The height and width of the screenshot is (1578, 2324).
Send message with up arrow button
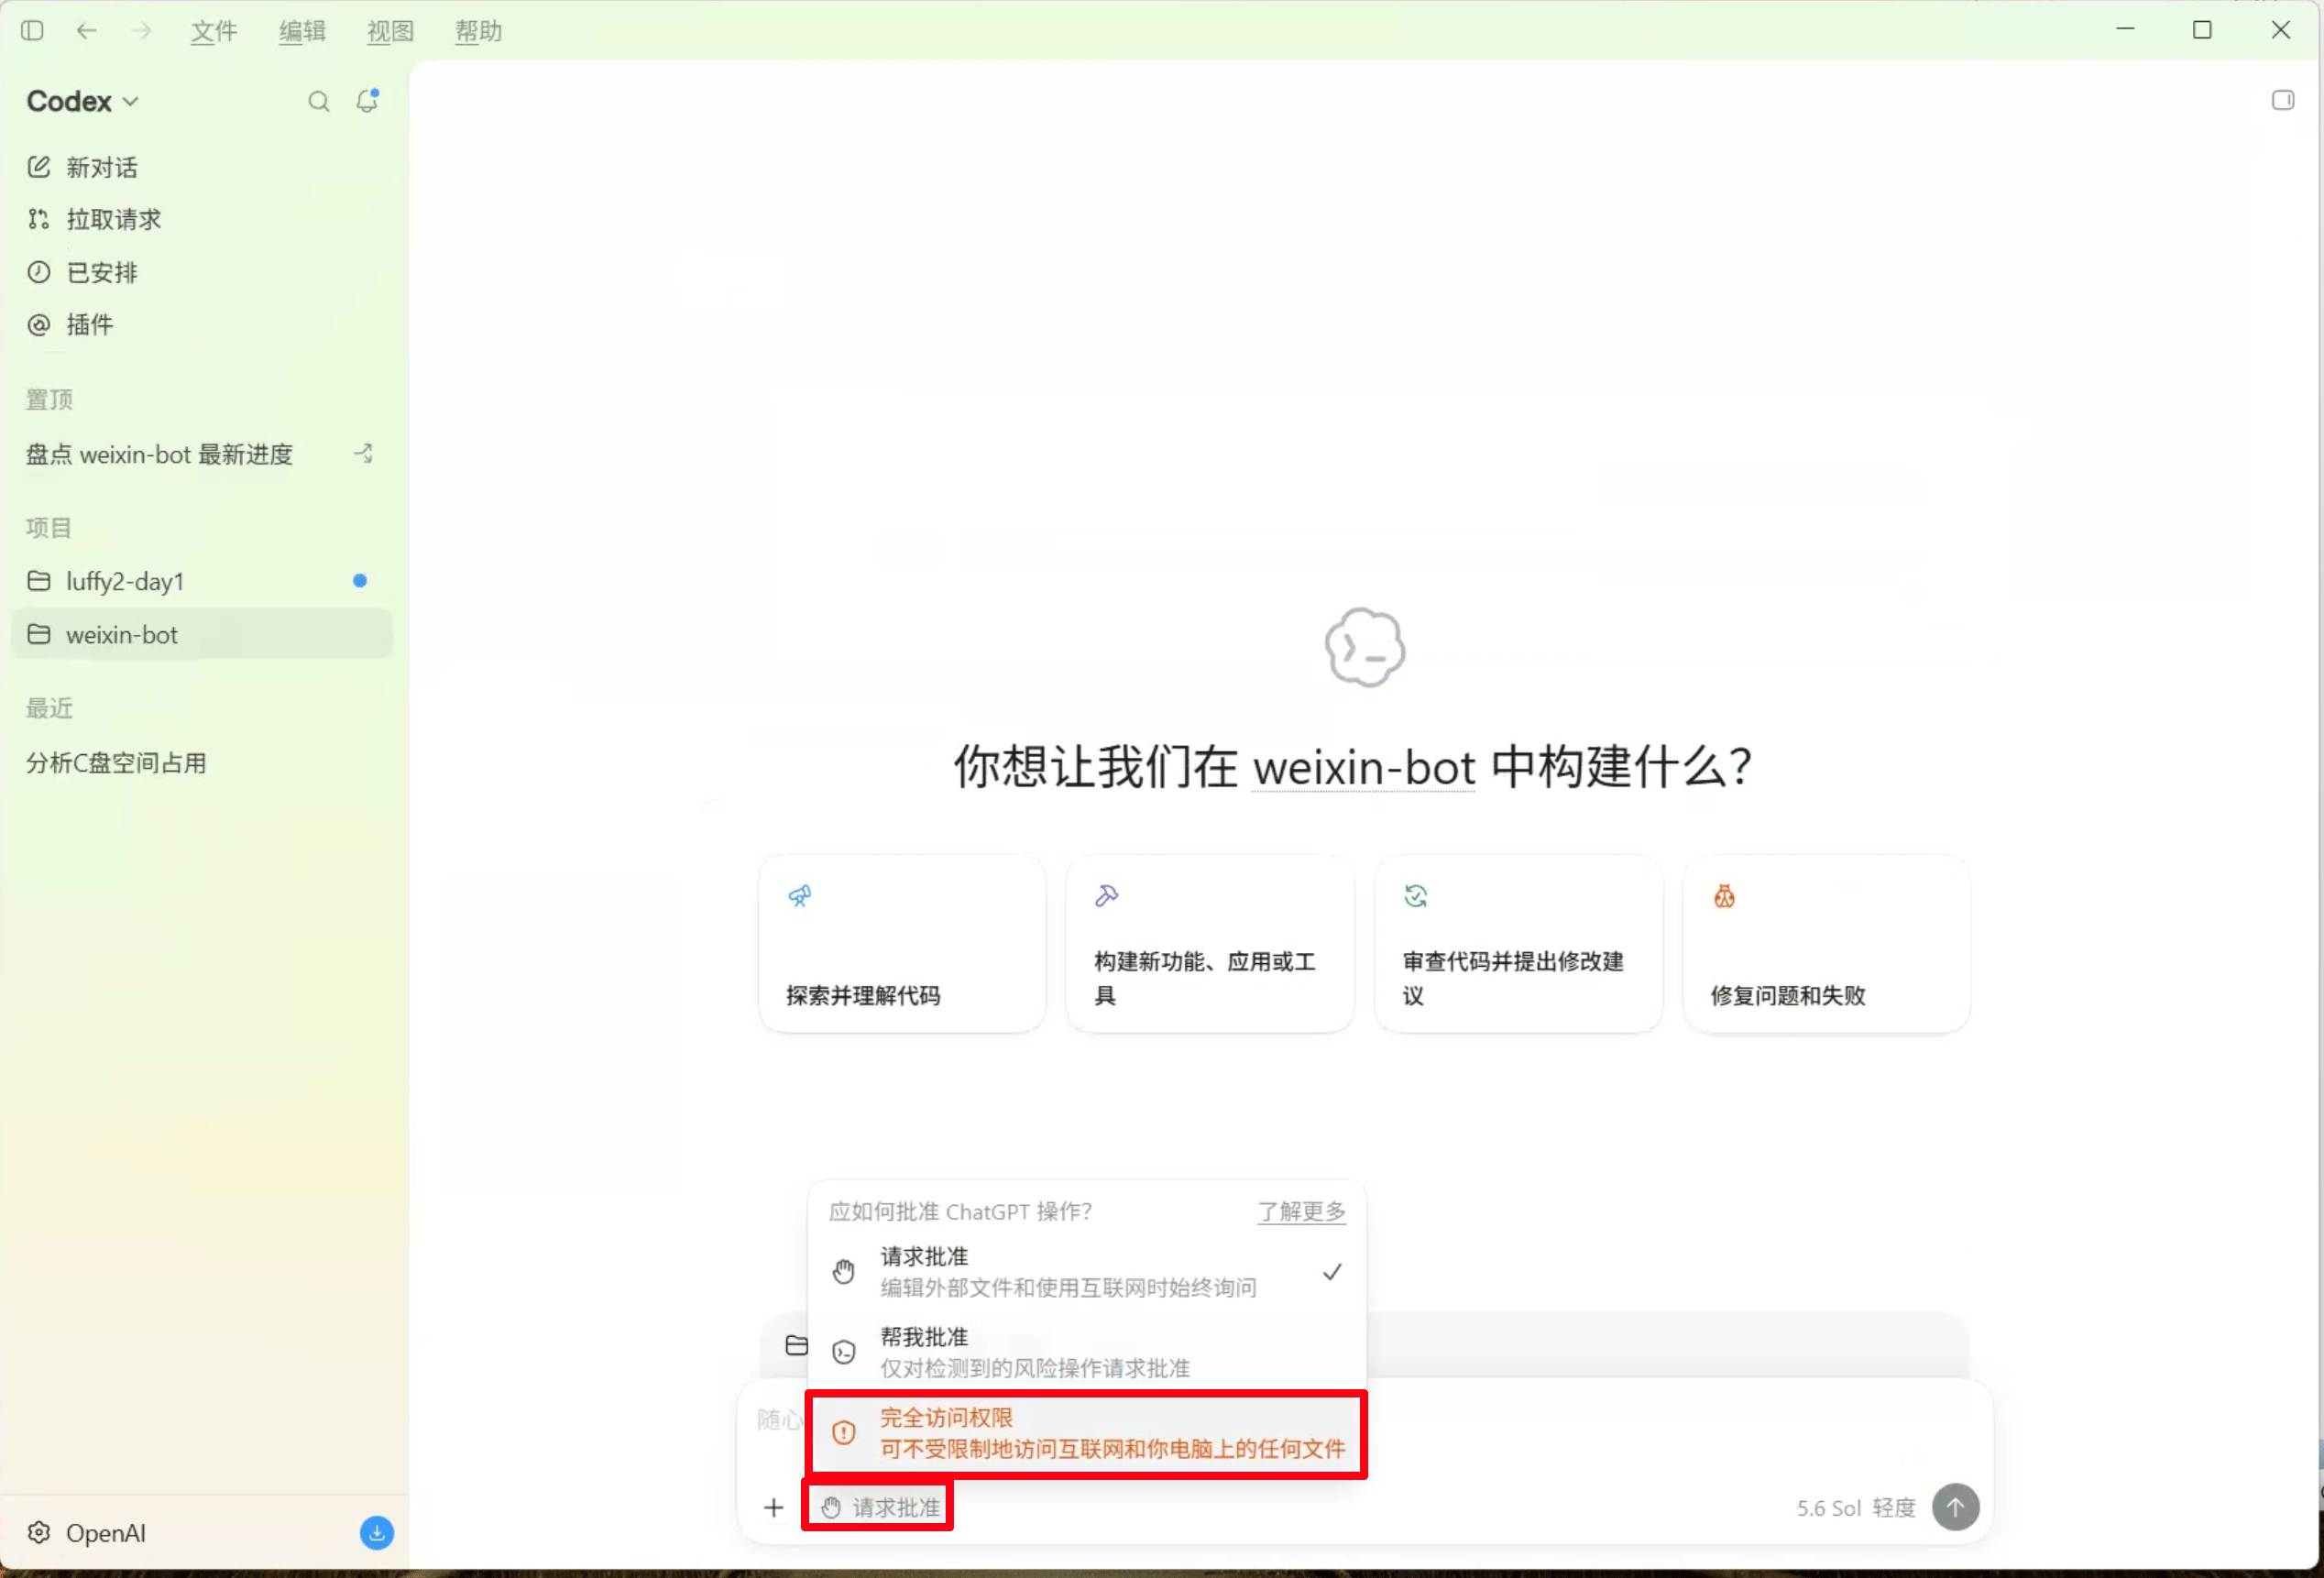[1955, 1507]
